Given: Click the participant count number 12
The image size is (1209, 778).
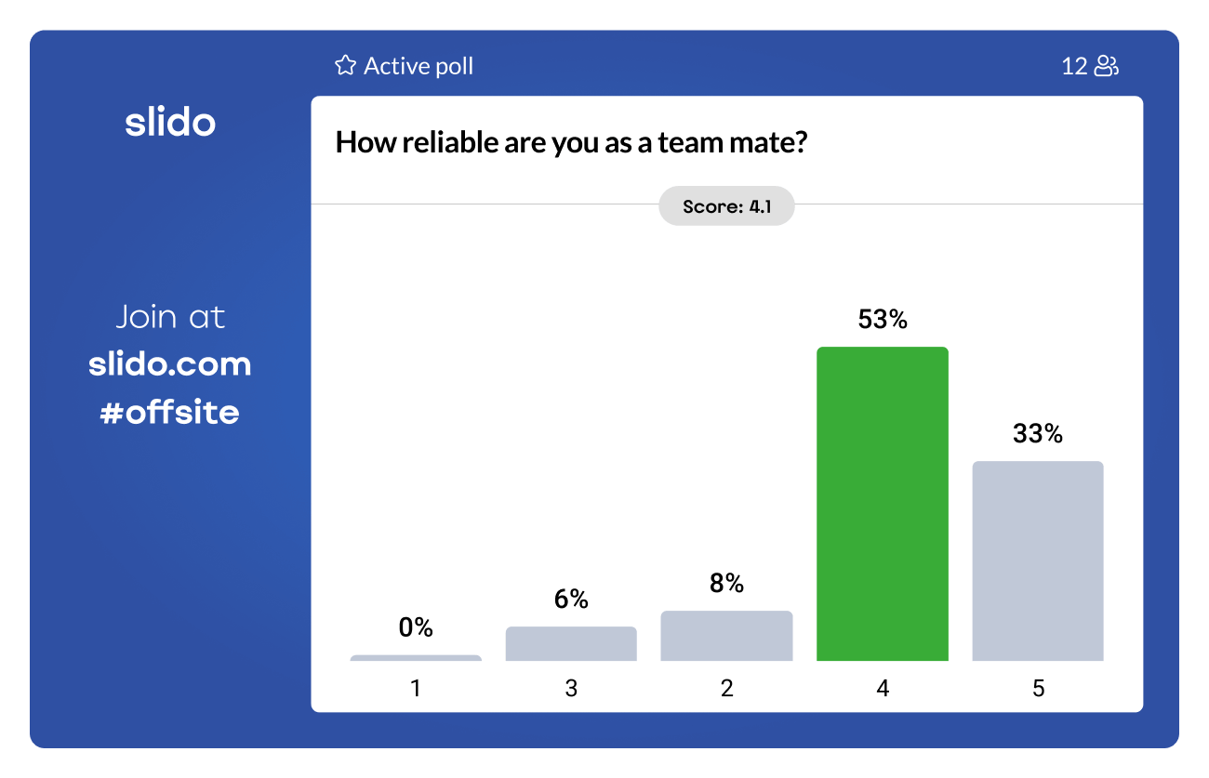Looking at the screenshot, I should point(1074,66).
